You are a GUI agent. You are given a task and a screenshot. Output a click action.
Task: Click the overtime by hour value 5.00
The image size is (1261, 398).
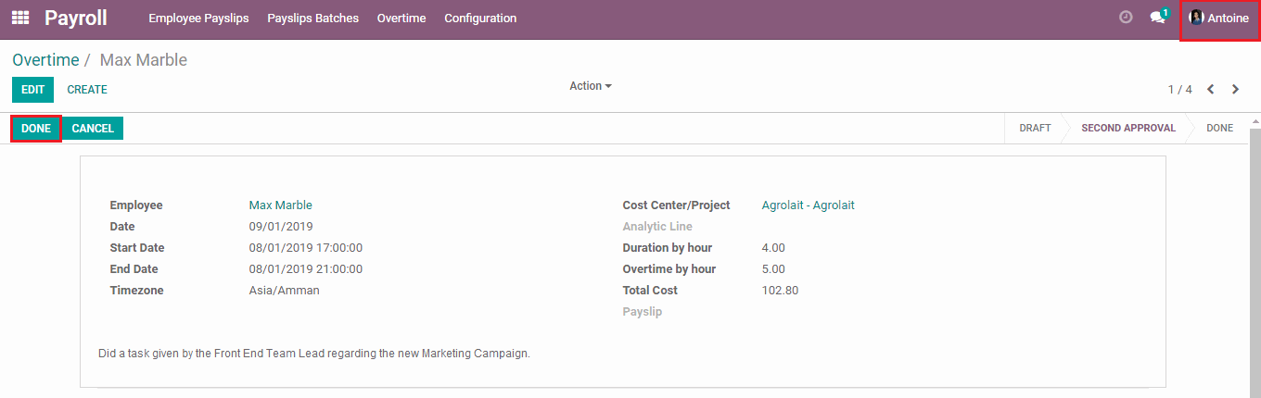click(773, 269)
